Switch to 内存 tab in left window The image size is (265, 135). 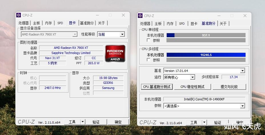coord(49,23)
